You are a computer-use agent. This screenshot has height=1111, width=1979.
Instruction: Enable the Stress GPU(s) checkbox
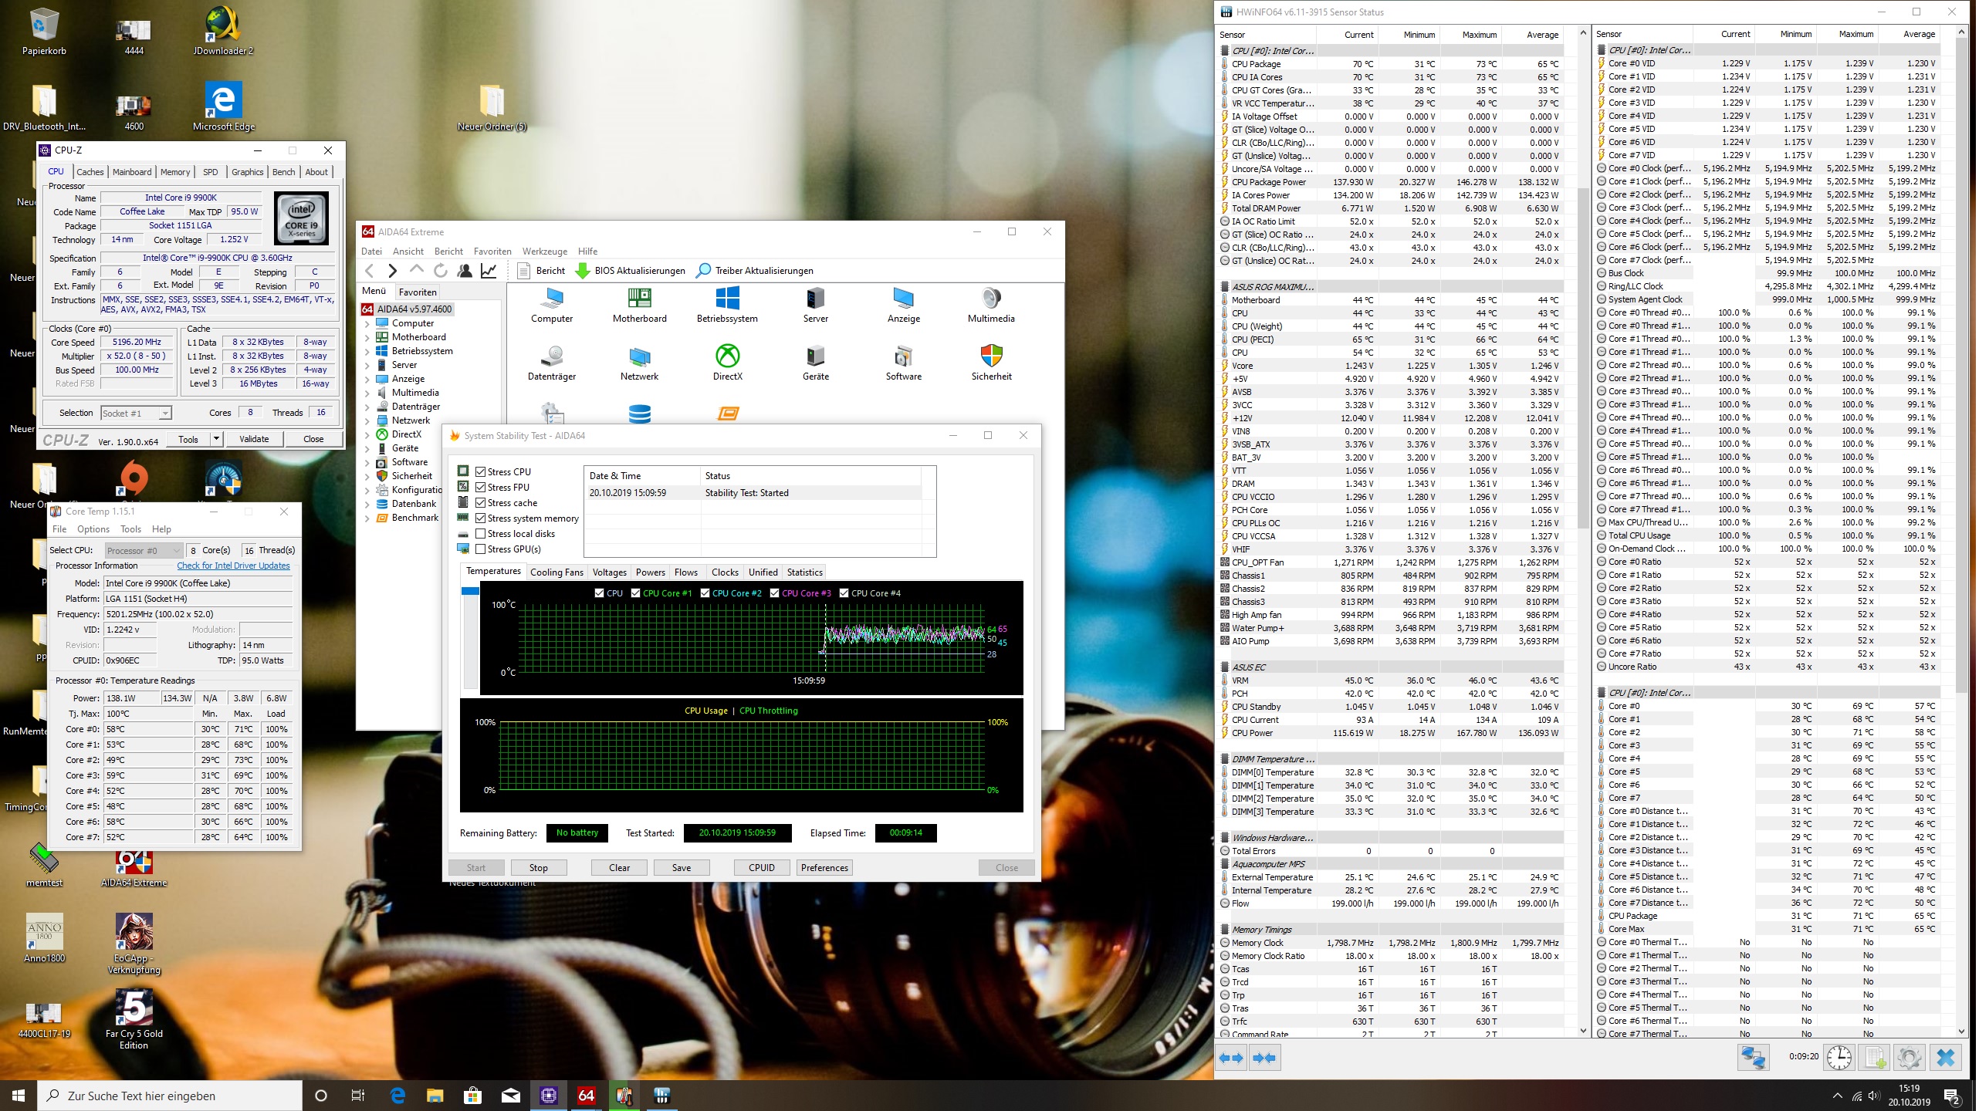(x=481, y=549)
